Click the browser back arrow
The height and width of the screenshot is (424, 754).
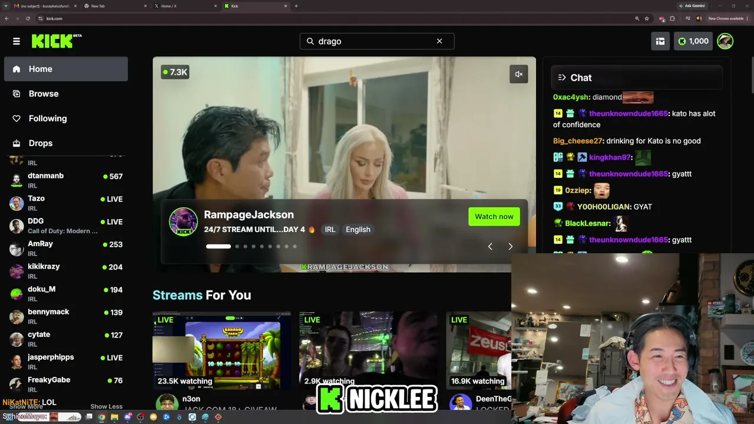[6, 18]
